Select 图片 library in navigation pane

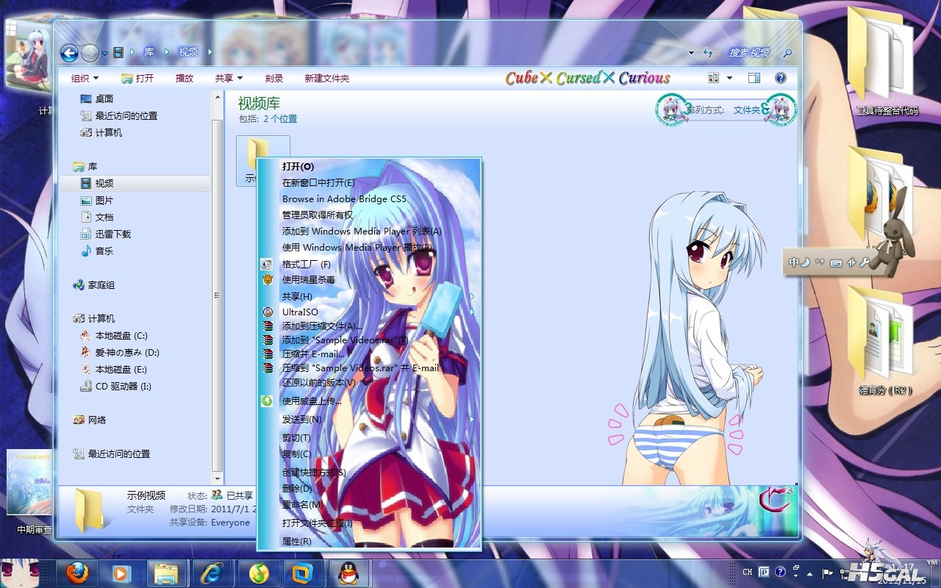104,201
